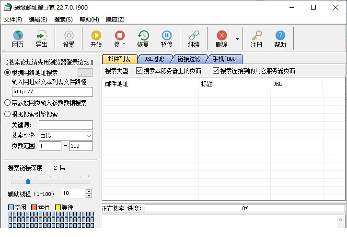This screenshot has width=347, height=237.
Task: Click the yellow 等待 legend swatch
Action: coord(58,207)
